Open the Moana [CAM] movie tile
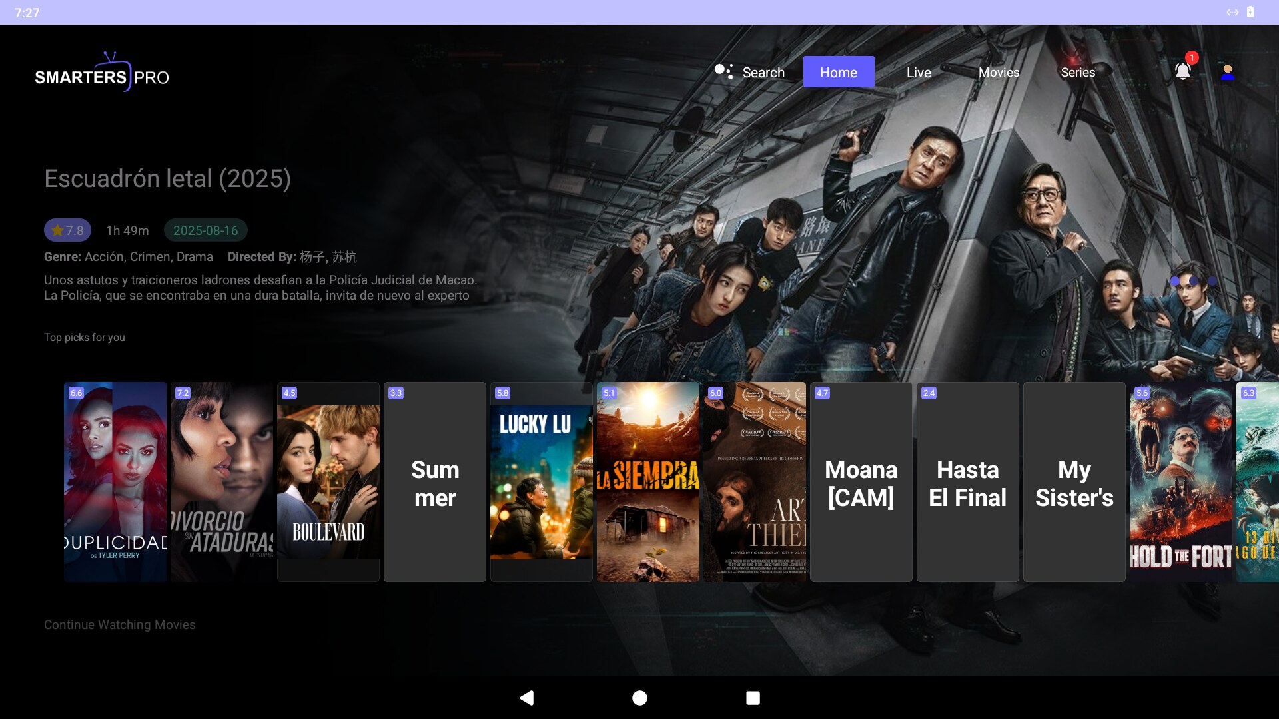Viewport: 1279px width, 719px height. click(861, 482)
